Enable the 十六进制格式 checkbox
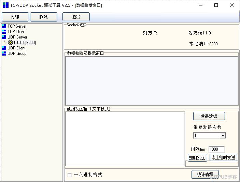This screenshot has height=182, width=240. click(x=70, y=175)
